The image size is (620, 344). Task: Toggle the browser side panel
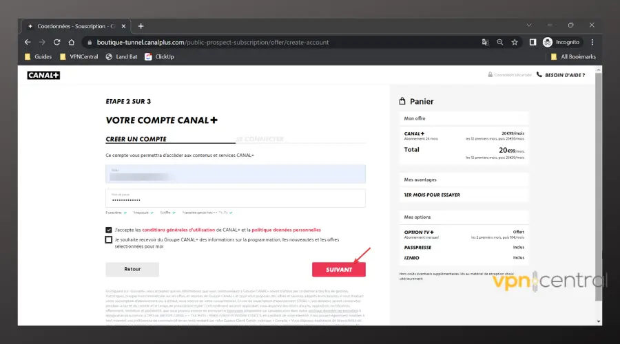click(533, 42)
